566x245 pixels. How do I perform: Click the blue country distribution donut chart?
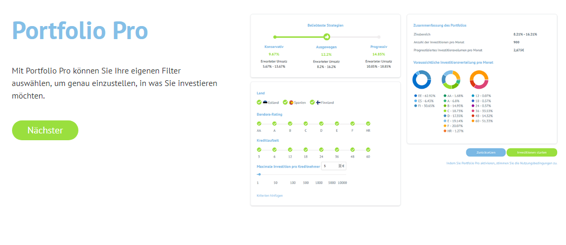[422, 79]
